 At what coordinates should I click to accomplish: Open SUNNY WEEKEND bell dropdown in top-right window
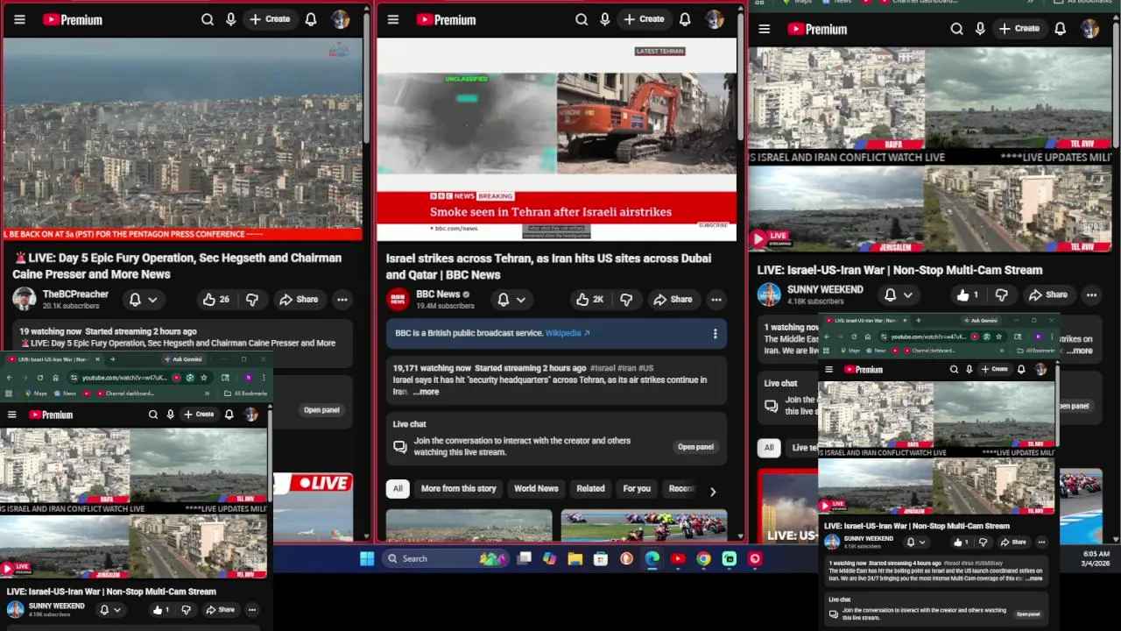[x=899, y=295]
